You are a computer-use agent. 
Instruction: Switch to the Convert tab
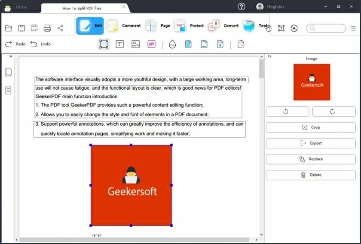[x=223, y=26]
